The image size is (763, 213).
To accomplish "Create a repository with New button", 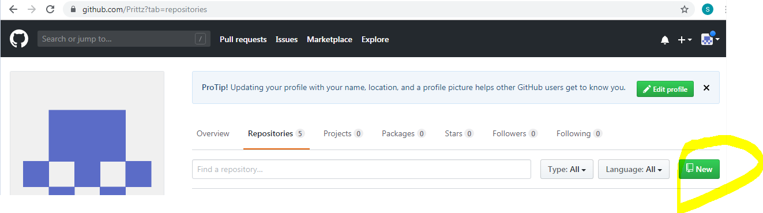I will click(699, 169).
